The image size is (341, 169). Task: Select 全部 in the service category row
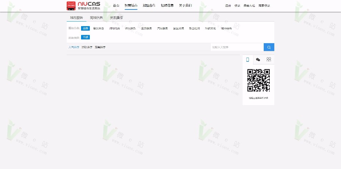[85, 28]
